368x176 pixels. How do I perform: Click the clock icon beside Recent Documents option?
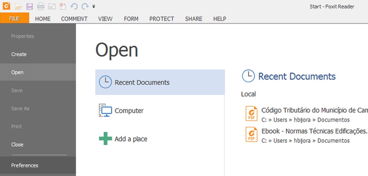click(105, 82)
